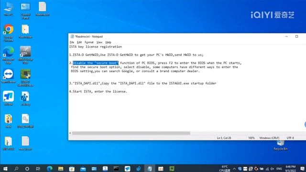Image resolution: width=306 pixels, height=172 pixels.
Task: Maximize the Notepad window
Action: pos(296,36)
